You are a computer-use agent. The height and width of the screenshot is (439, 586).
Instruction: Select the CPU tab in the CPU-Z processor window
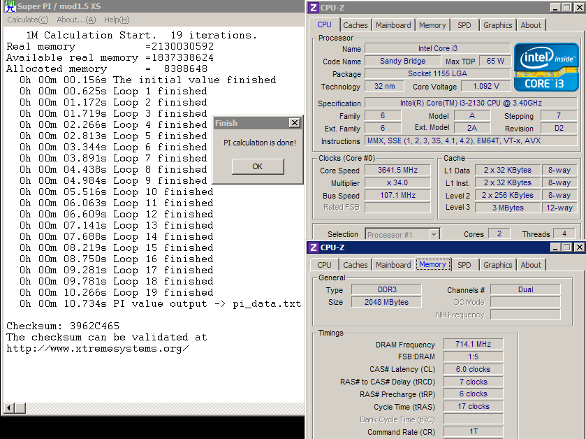point(324,24)
